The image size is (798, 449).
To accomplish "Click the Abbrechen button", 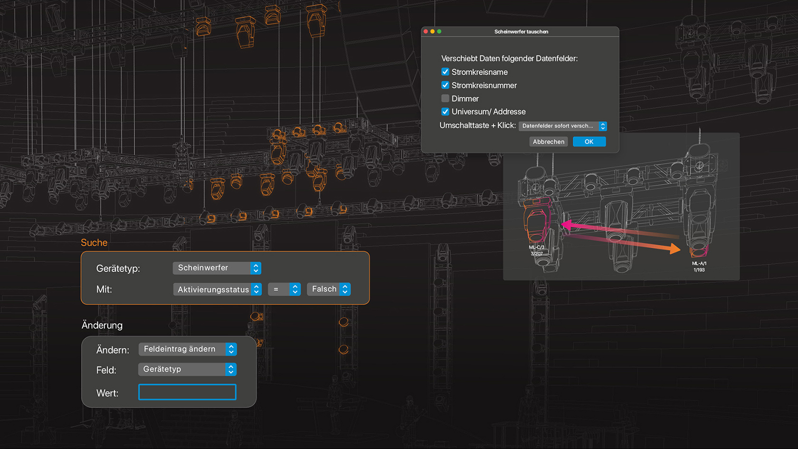I will click(x=548, y=142).
